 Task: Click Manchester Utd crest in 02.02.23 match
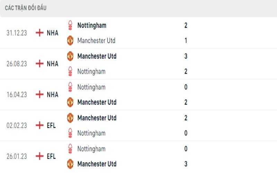[x=70, y=118]
